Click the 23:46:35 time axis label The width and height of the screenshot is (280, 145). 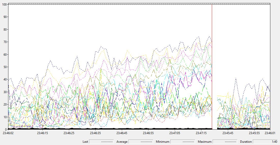coord(95,133)
